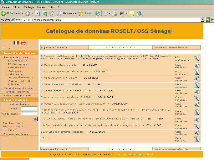Open the ? help menu
This screenshot has height=160, width=214.
(x=58, y=7)
